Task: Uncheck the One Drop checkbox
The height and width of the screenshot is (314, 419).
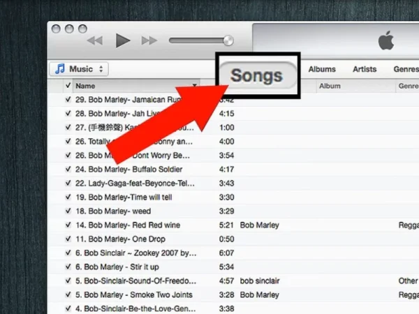Action: 68,239
